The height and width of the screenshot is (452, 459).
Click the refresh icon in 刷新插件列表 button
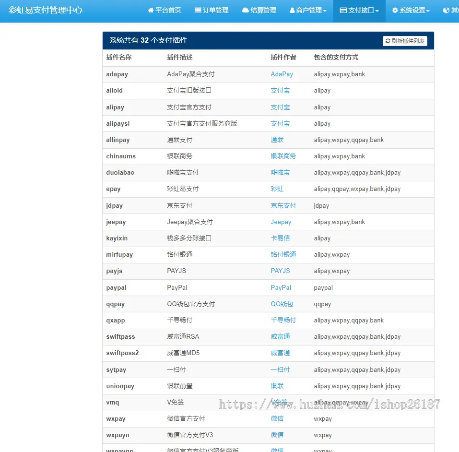[388, 41]
